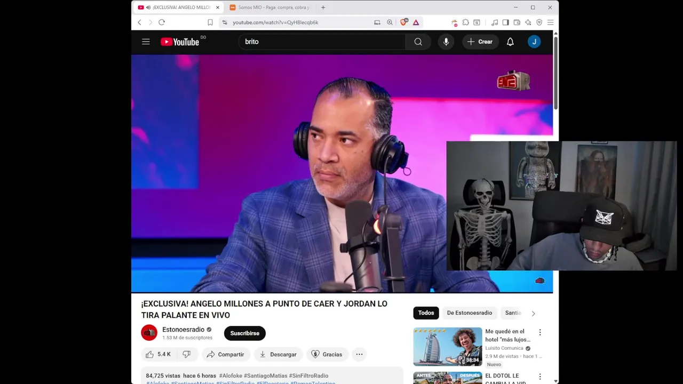Open the Dubai hotel video thumbnail
The height and width of the screenshot is (384, 683).
pyautogui.click(x=448, y=347)
